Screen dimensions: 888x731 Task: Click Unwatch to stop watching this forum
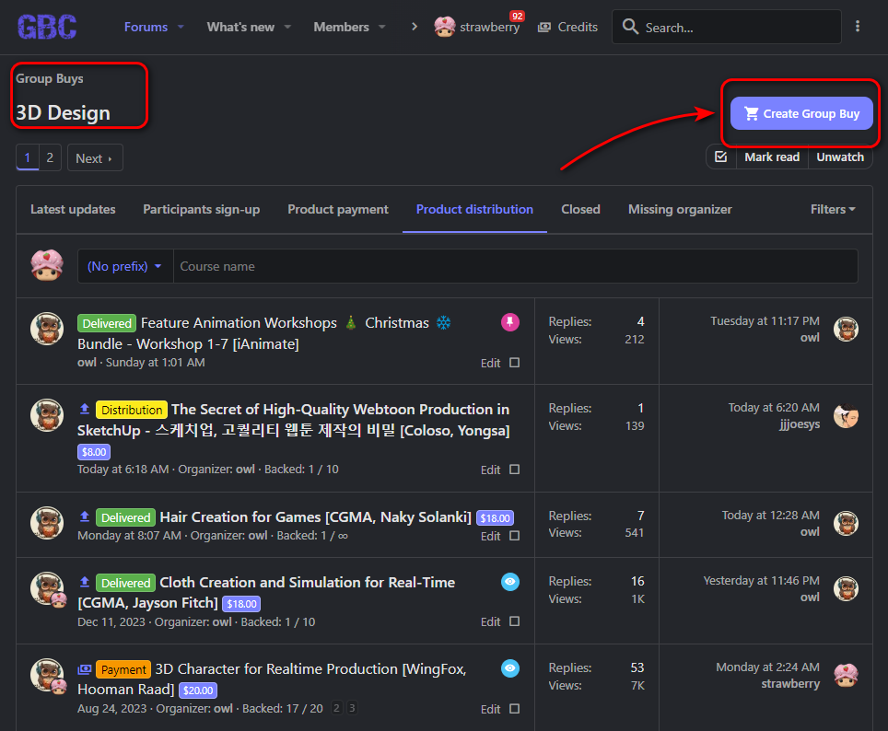(x=839, y=157)
